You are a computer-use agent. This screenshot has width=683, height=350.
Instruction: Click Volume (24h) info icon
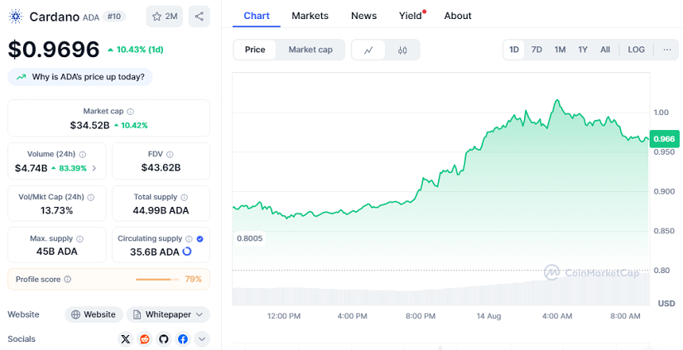point(82,154)
